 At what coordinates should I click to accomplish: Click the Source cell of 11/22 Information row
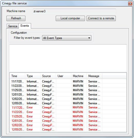pos(48,86)
